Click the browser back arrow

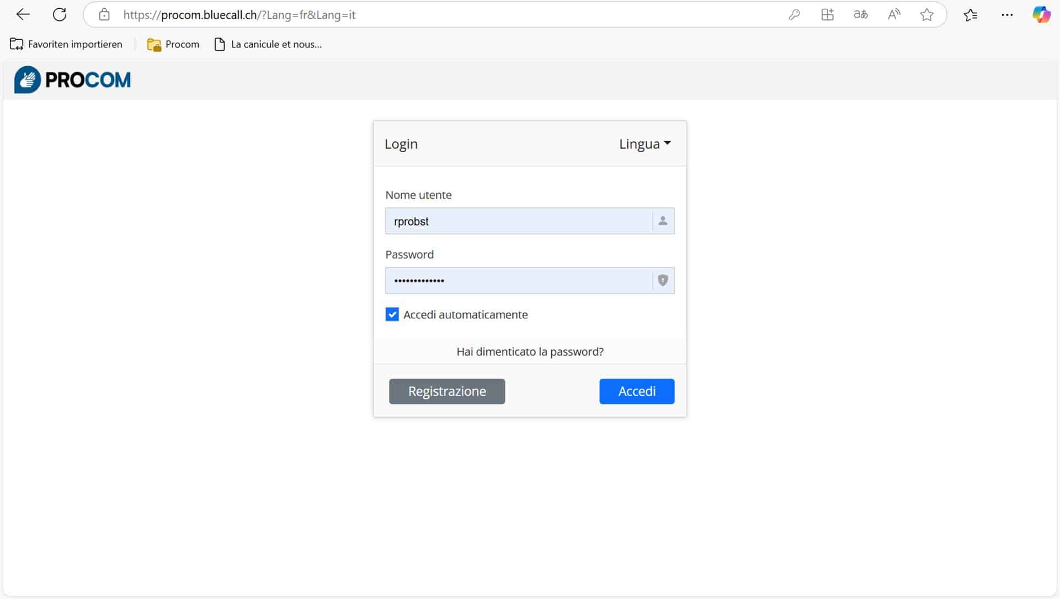coord(23,14)
